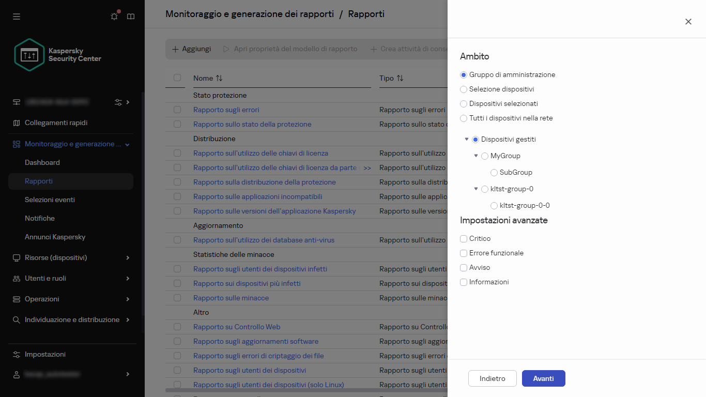Image resolution: width=706 pixels, height=397 pixels.
Task: Open Impostazioni from the sidebar
Action: [x=45, y=354]
